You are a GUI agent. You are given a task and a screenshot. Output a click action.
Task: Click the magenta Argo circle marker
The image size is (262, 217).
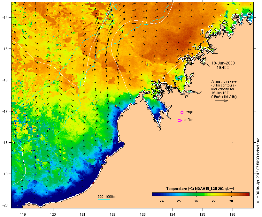(x=182, y=112)
